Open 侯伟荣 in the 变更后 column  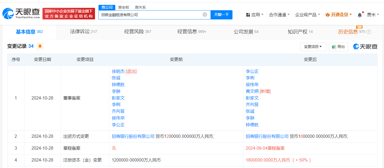click(x=252, y=85)
